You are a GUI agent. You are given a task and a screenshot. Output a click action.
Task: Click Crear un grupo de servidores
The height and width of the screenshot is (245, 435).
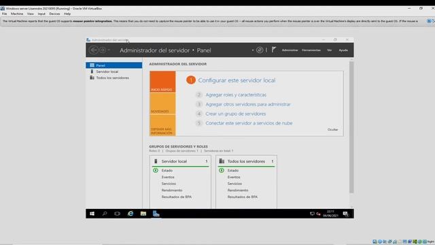236,114
